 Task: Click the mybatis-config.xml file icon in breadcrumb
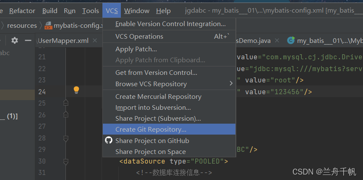point(48,25)
